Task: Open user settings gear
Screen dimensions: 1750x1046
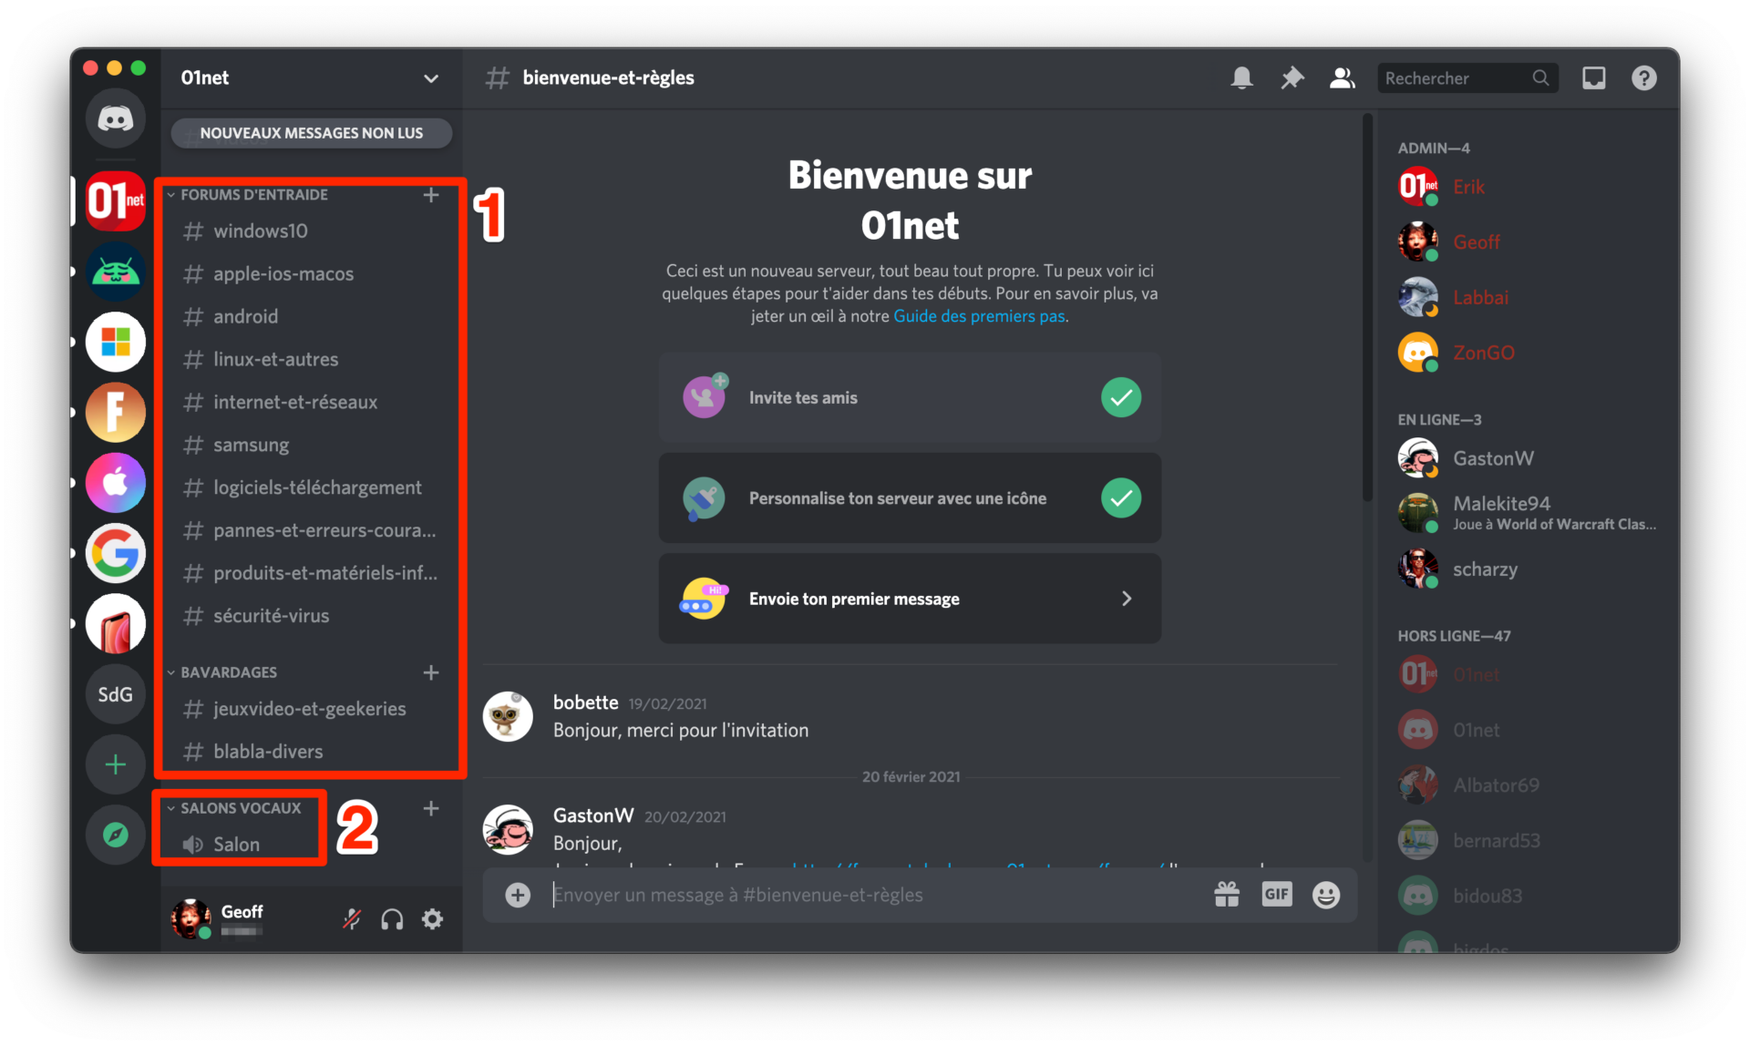Action: tap(433, 919)
